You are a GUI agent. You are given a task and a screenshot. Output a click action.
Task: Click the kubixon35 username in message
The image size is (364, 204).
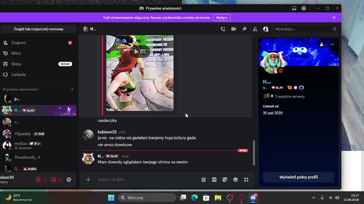[x=107, y=132]
